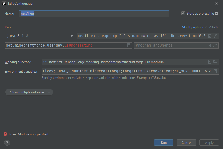Click the Environment variables text field
The height and width of the screenshot is (149, 223).
coord(127,72)
